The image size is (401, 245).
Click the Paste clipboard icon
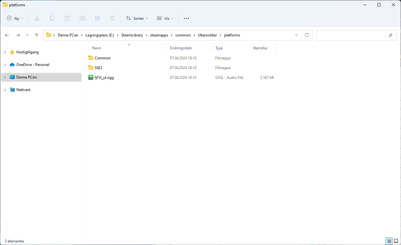tap(67, 19)
